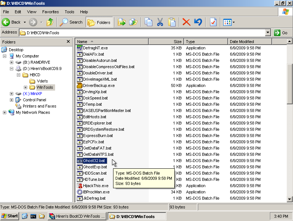Select the JkDefrag.bat file icon
Image resolution: width=293 pixels, height=221 pixels.
(x=80, y=198)
